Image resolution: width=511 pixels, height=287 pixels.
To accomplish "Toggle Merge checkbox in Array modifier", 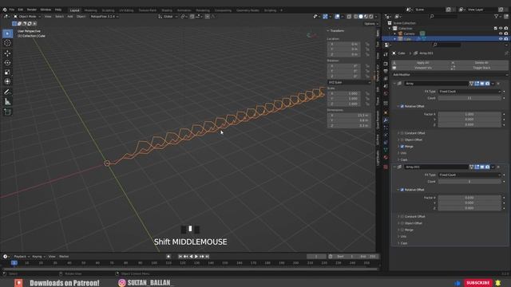I will click(402, 147).
